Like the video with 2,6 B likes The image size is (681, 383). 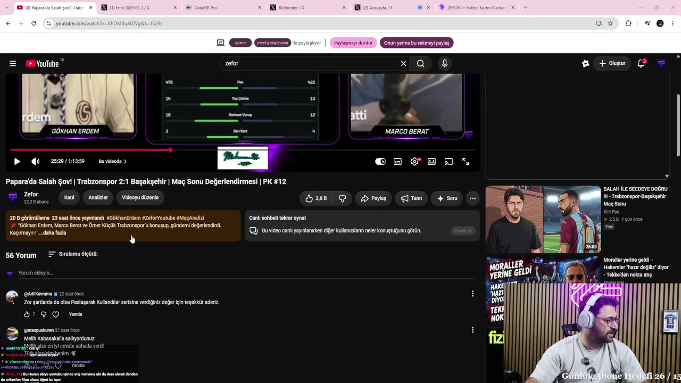coord(316,198)
